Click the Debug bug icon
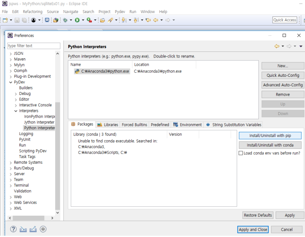Image resolution: width=305 pixels, height=237 pixels. pos(65,20)
